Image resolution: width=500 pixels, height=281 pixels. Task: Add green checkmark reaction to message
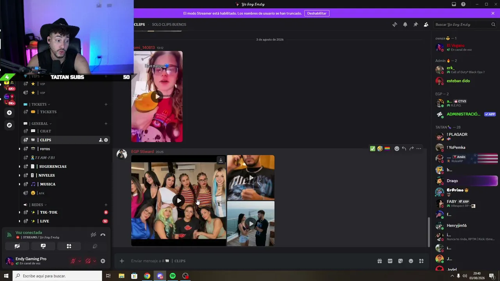point(373,148)
